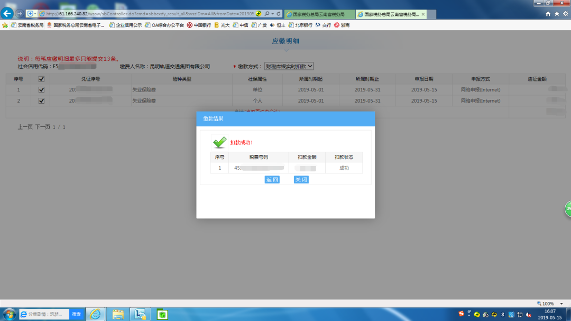The width and height of the screenshot is (571, 321).
Task: Go back with the browser back arrow
Action: point(7,13)
